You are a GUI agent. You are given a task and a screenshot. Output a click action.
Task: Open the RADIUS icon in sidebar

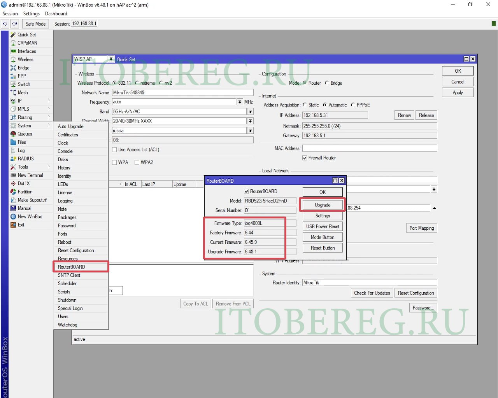click(x=13, y=159)
